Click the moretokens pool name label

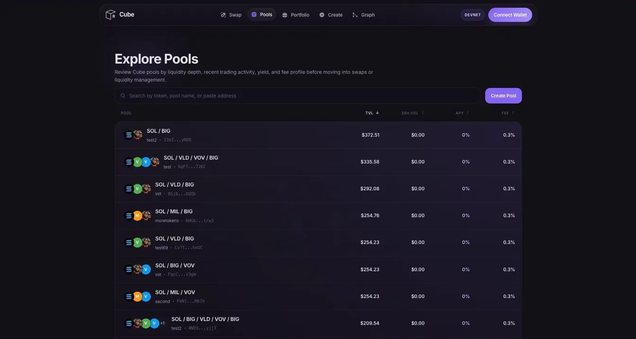coord(167,221)
